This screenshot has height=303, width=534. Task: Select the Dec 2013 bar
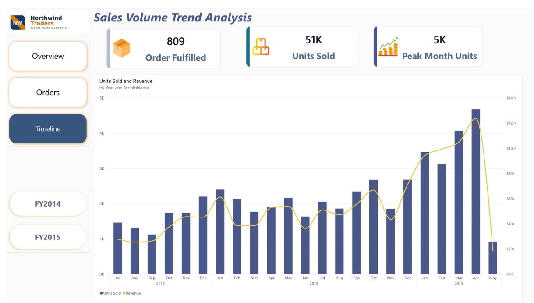coord(203,235)
